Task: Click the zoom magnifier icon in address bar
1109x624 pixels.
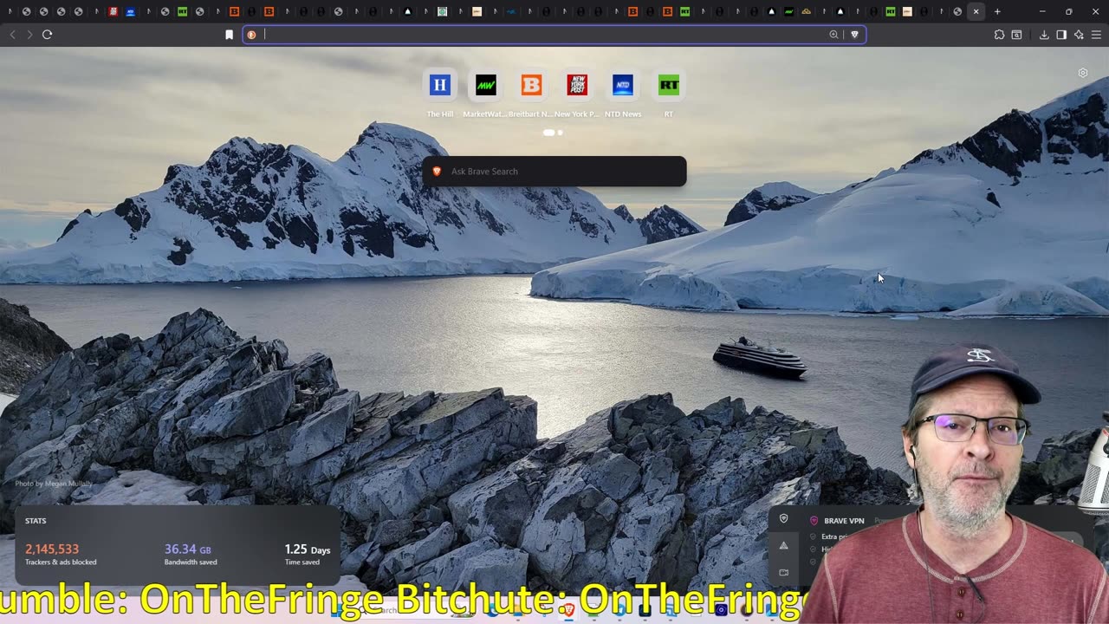Action: point(833,35)
